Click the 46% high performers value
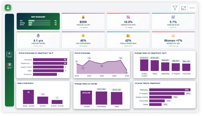This screenshot has height=116, width=204. tap(83, 40)
